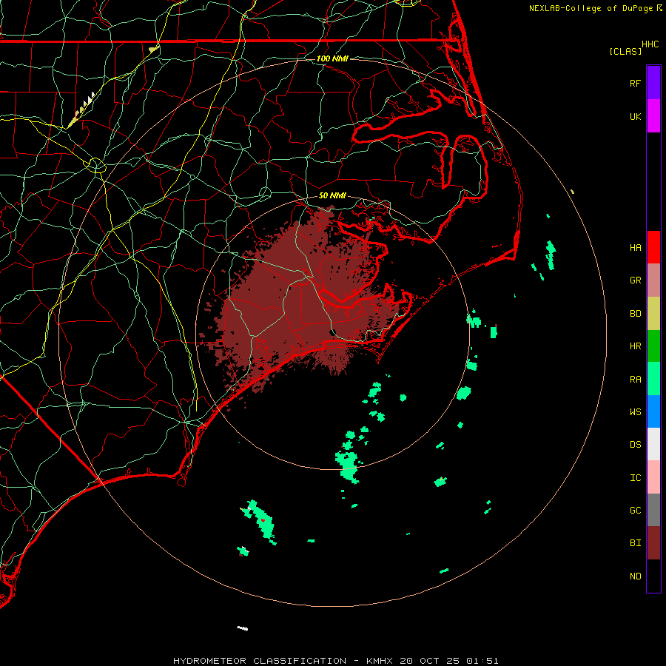Click the "ND" legend label
Image resolution: width=666 pixels, height=666 pixels.
[x=635, y=576]
